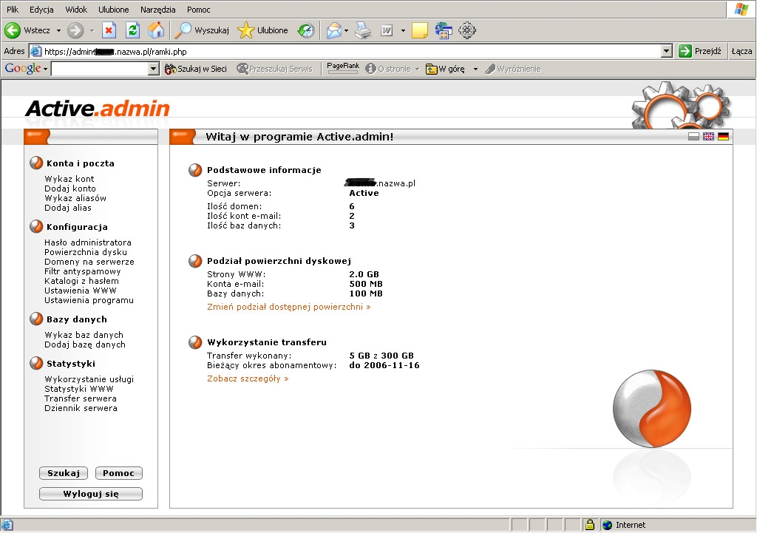This screenshot has width=757, height=533.
Task: Click the Pomoc sidebar button
Action: 119,473
